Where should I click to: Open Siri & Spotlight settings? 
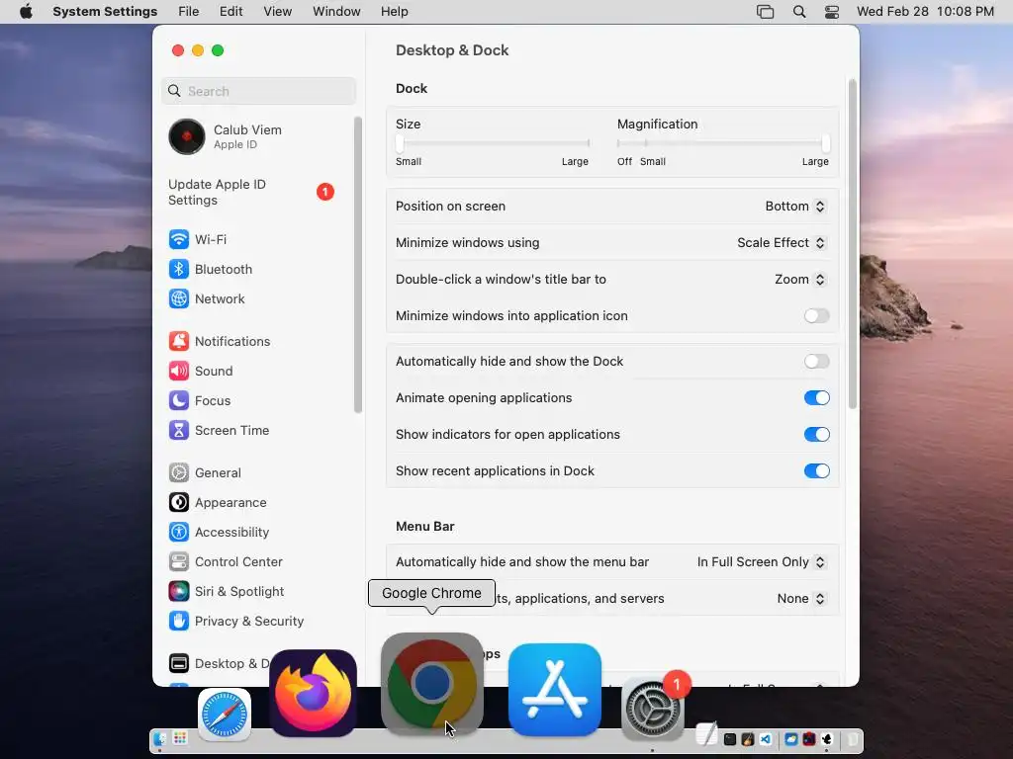[227, 592]
